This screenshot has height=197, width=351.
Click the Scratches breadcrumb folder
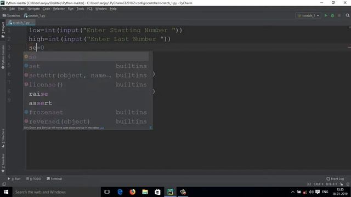12,16
